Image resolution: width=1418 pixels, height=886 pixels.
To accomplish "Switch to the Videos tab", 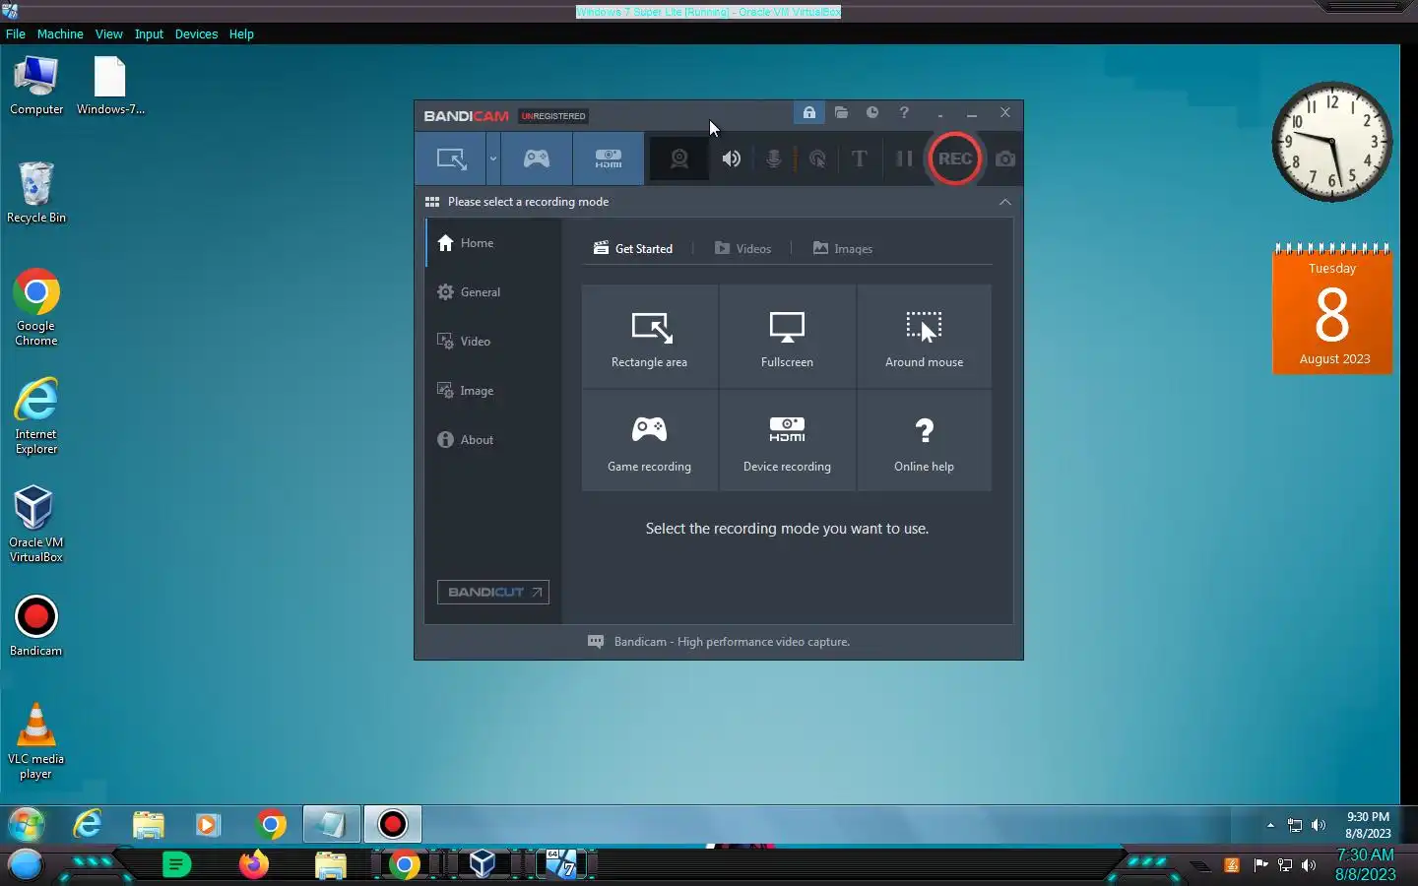I will [x=742, y=249].
